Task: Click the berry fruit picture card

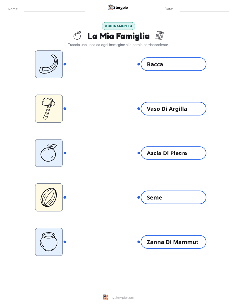Action: coord(49,153)
